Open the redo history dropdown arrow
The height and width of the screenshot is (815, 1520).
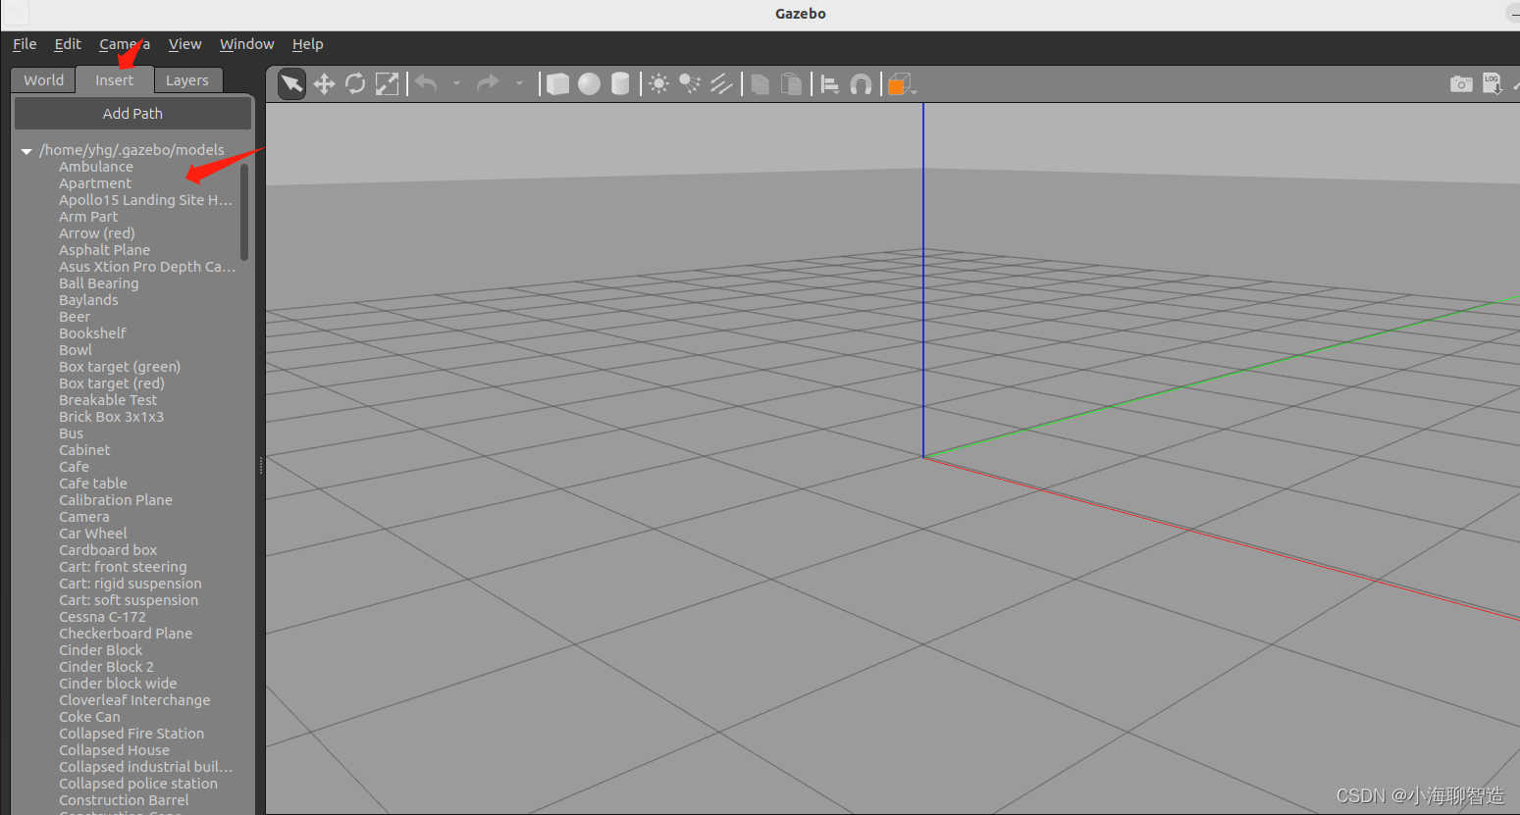(x=519, y=84)
